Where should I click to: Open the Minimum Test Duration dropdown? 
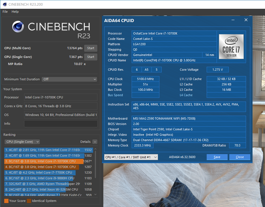pos(69,79)
